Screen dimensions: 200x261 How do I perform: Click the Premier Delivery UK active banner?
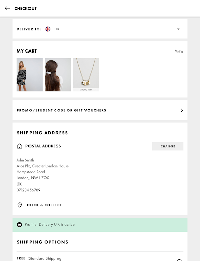pos(100,225)
